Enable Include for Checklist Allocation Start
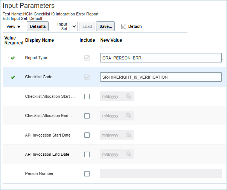The width and height of the screenshot is (227, 190). pos(87,96)
